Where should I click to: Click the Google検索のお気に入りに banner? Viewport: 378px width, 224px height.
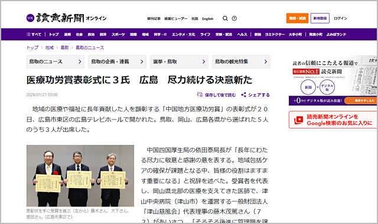tap(333, 120)
